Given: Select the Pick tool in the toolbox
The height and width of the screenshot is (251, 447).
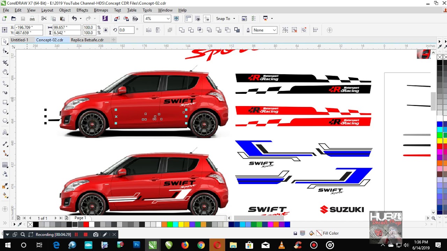Looking at the screenshot, I should click(5, 41).
